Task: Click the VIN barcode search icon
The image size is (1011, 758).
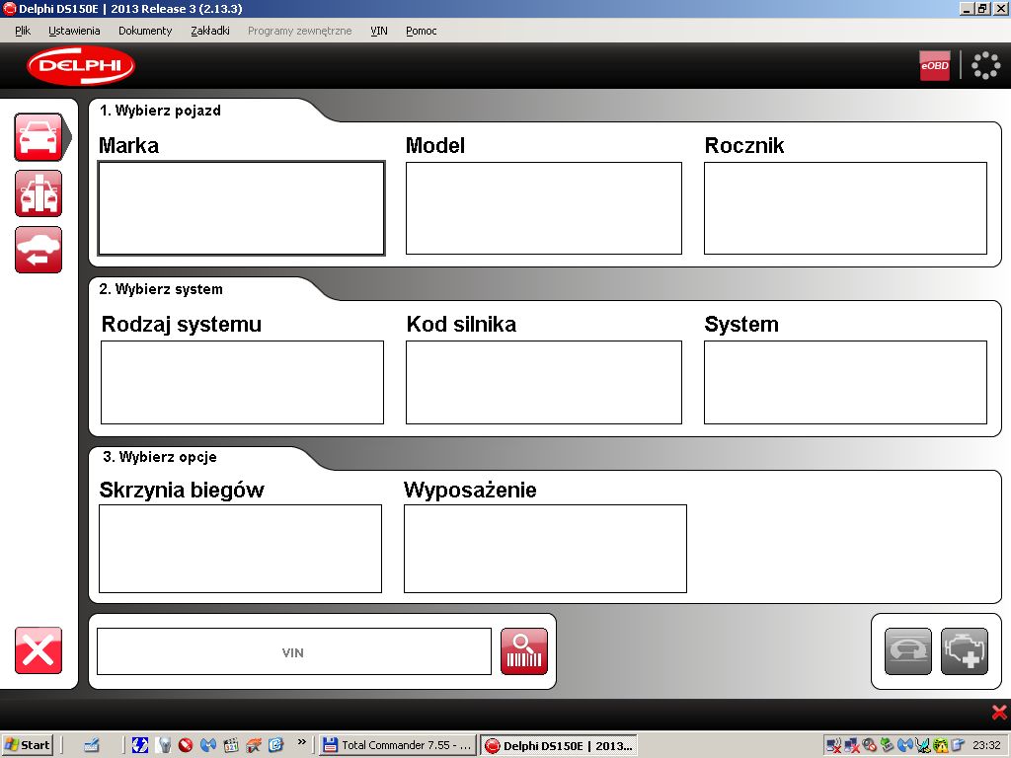Action: click(523, 651)
